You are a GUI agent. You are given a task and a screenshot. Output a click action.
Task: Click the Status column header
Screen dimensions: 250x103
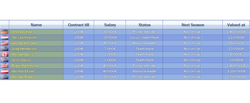[x=144, y=25]
